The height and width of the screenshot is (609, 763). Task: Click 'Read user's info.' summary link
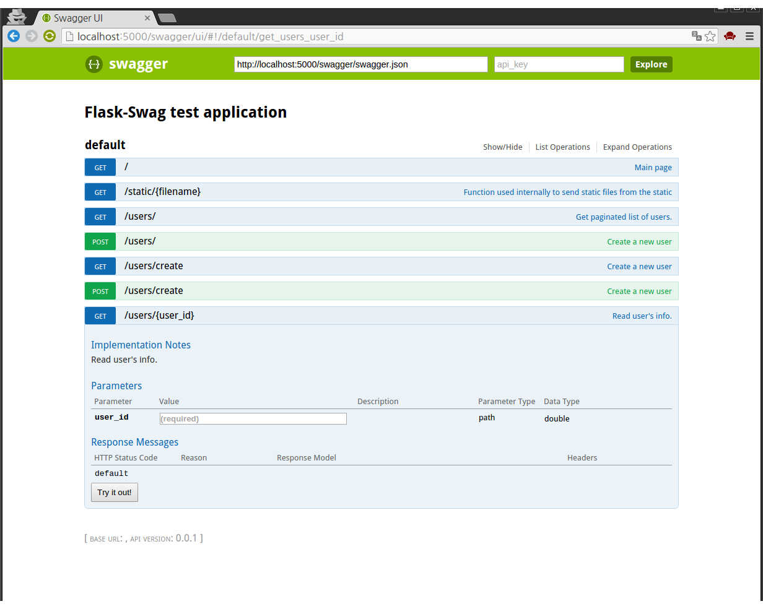pyautogui.click(x=642, y=316)
